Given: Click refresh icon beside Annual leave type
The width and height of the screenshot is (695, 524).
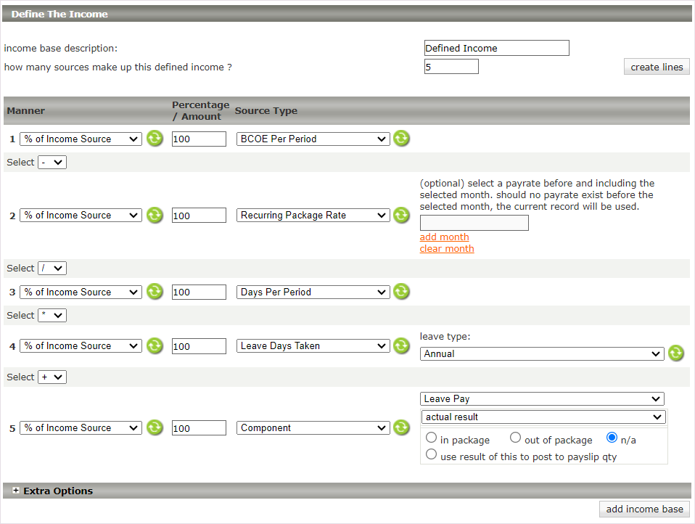Looking at the screenshot, I should [x=675, y=353].
